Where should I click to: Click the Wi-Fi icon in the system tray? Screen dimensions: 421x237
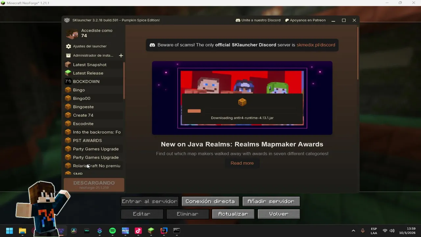[385, 231]
